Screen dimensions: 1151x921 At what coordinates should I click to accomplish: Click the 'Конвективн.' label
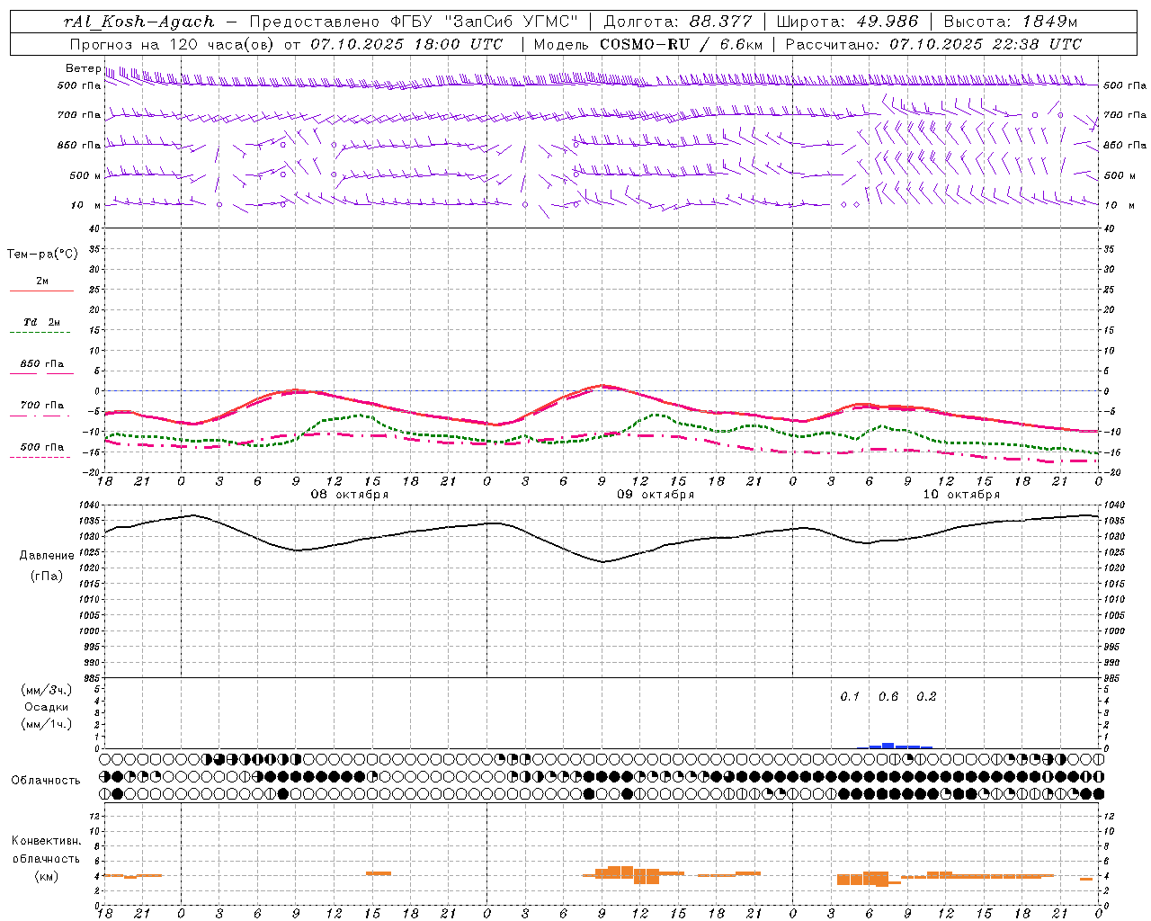46,841
